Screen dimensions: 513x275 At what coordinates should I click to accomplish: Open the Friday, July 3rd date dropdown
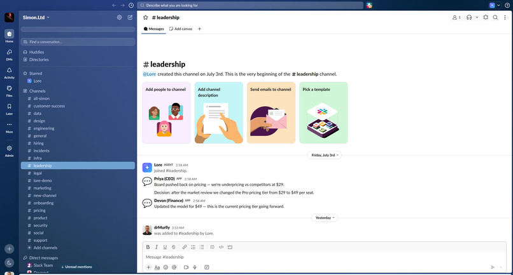tap(325, 155)
